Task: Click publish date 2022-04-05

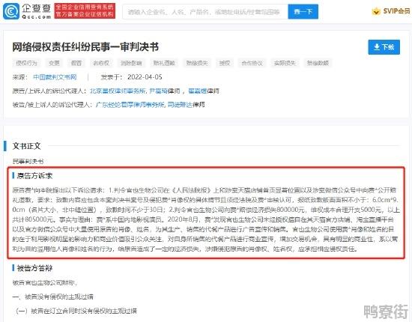Action: pos(145,77)
